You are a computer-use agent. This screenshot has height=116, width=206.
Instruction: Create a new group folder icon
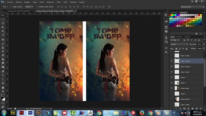[193, 109]
